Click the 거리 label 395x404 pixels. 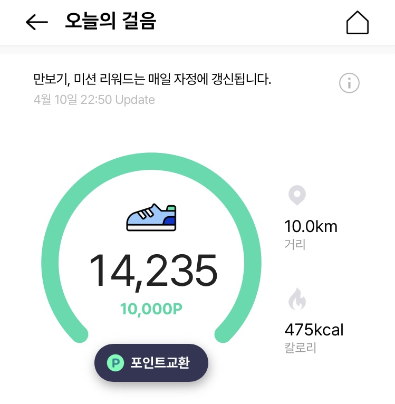click(x=295, y=245)
